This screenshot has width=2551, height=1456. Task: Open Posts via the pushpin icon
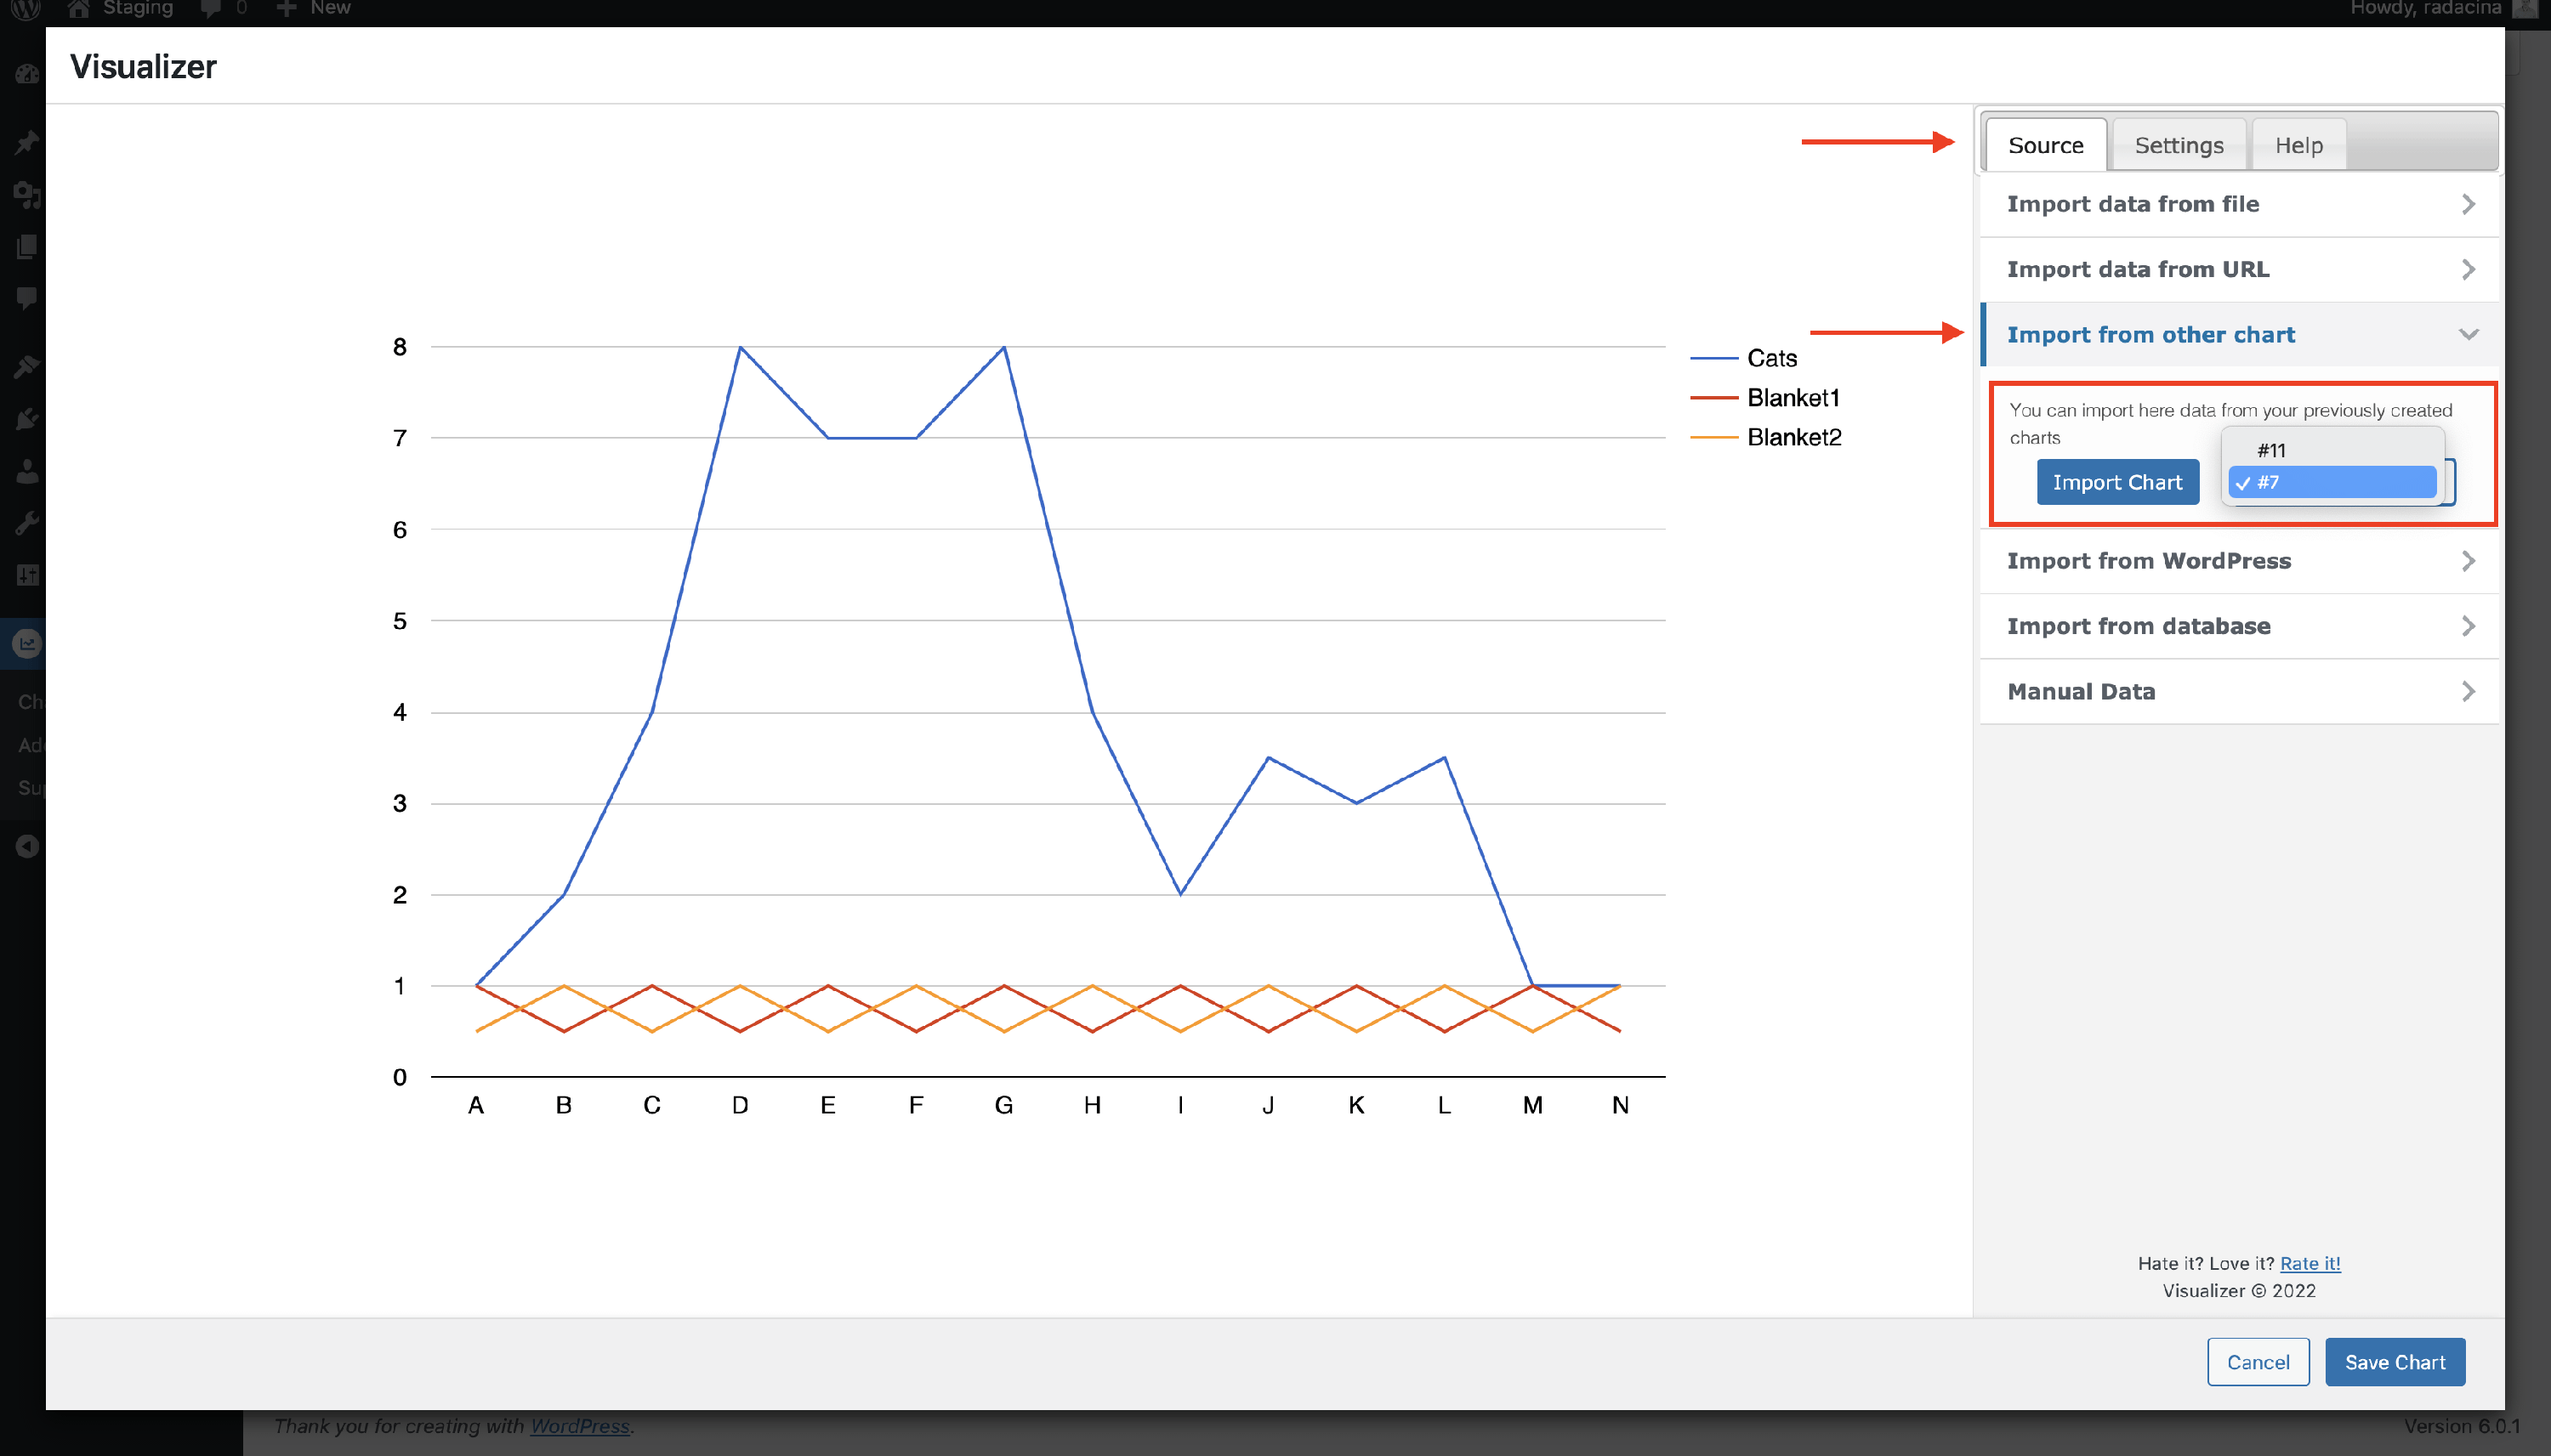27,143
